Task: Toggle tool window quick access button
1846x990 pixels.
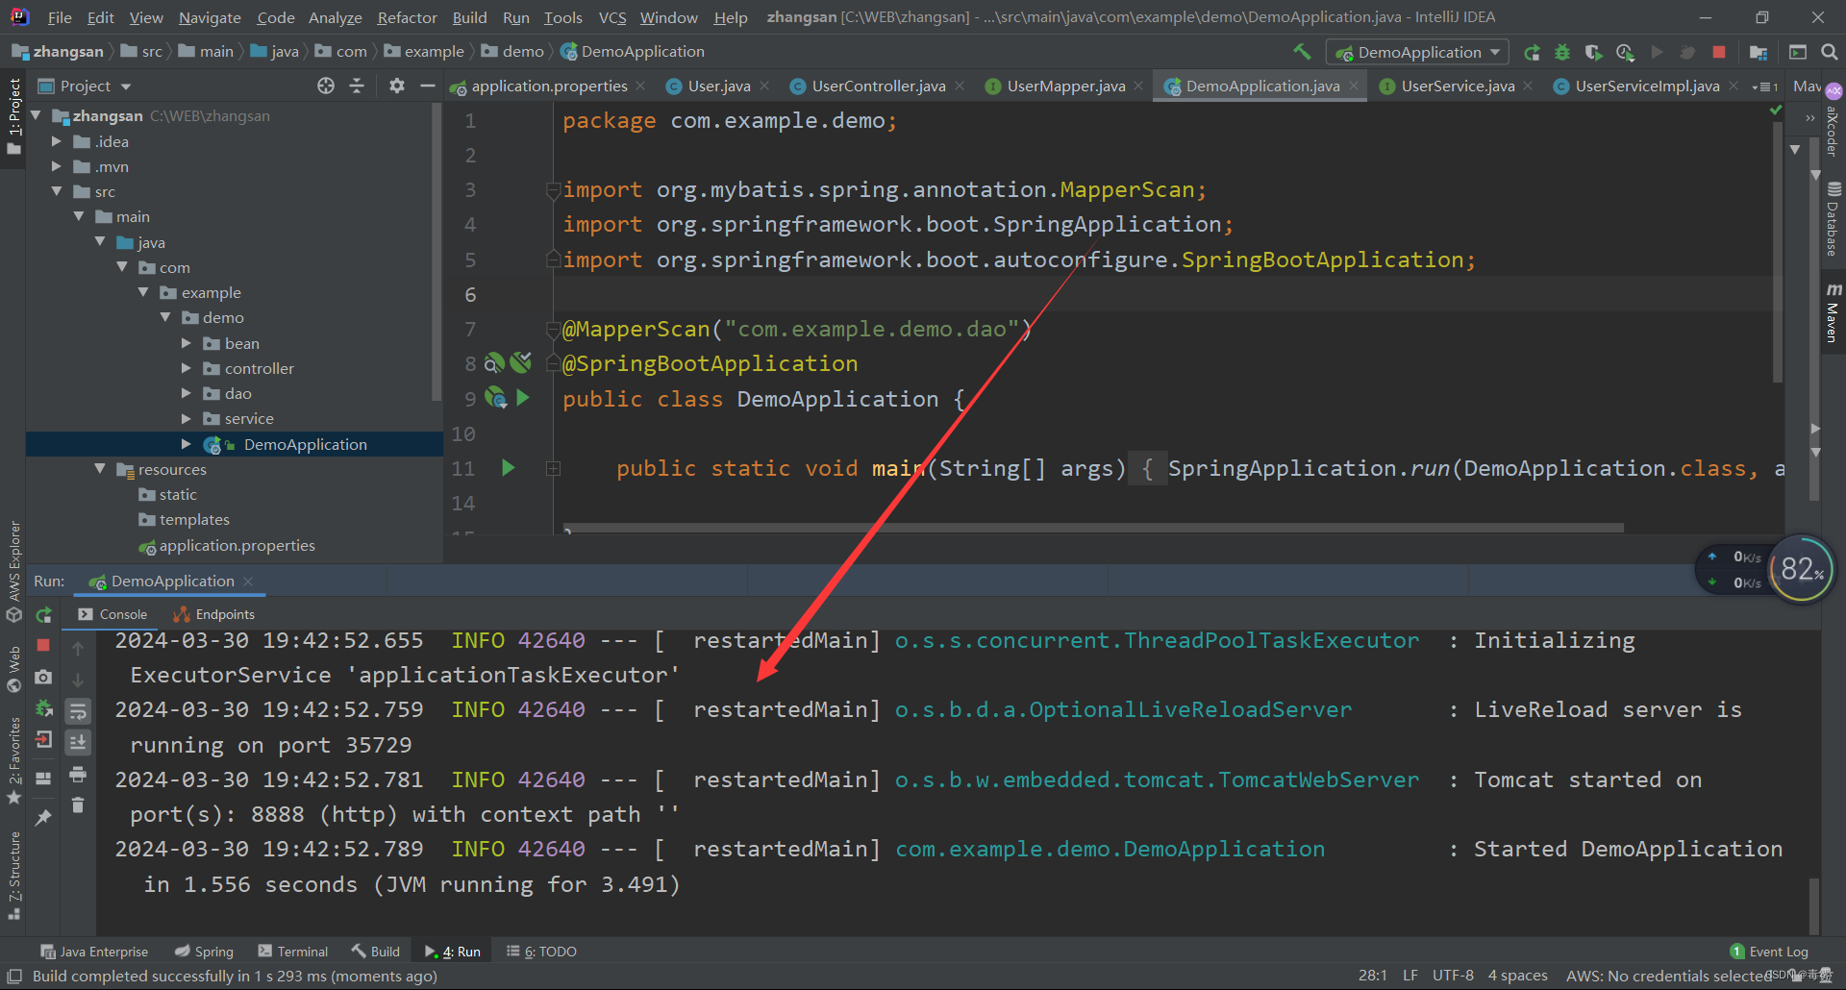Action: point(14,976)
